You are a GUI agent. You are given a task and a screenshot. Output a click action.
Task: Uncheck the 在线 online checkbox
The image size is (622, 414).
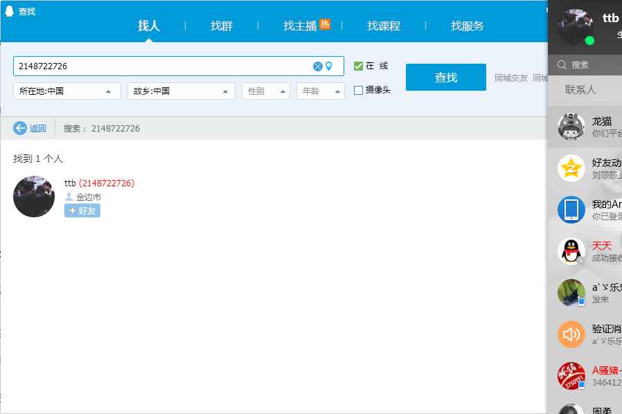coord(358,66)
